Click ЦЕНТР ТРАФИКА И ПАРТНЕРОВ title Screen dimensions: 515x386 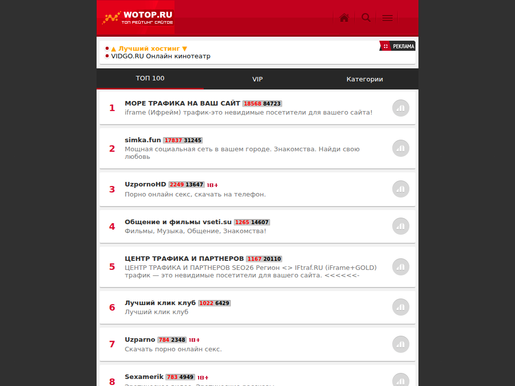click(184, 259)
